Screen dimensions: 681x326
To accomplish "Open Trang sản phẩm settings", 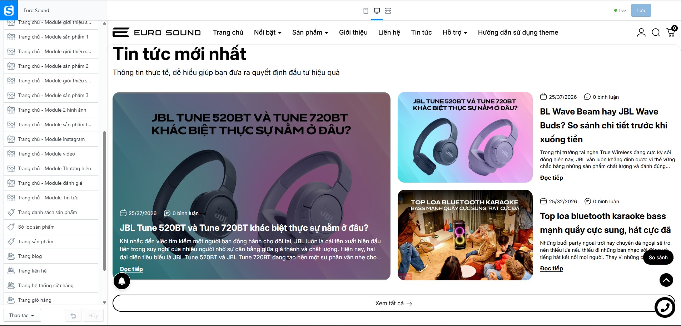I will coord(51,241).
